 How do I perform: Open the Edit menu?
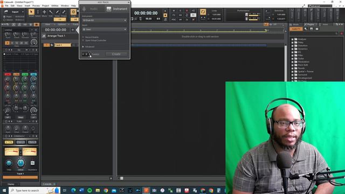pos(12,6)
